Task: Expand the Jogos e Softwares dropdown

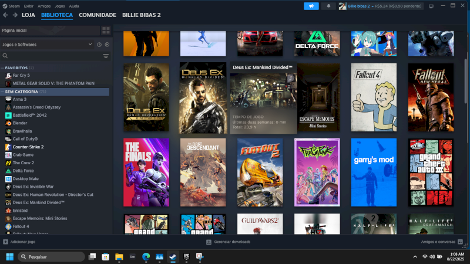Action: click(90, 45)
